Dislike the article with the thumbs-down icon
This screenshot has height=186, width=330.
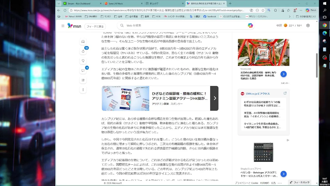[83, 61]
